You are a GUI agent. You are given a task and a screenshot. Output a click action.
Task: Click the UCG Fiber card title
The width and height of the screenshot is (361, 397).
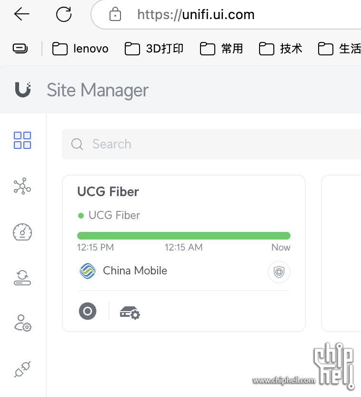pos(108,191)
